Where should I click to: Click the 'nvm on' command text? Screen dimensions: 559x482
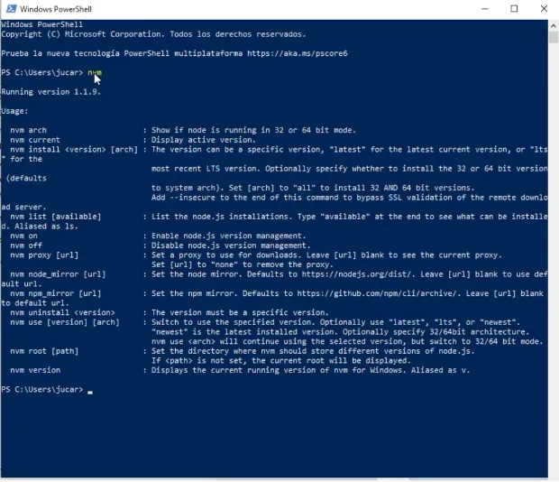[23, 236]
